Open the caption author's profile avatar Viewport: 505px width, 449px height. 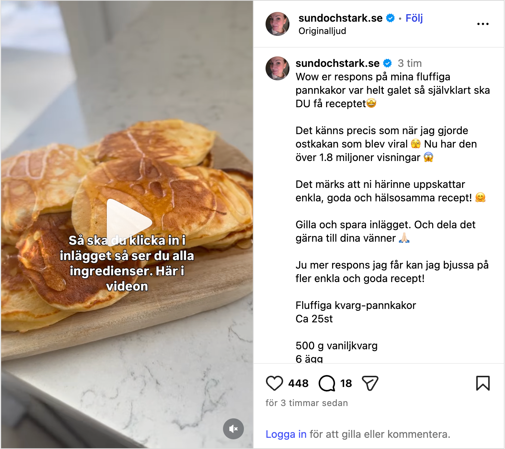click(x=278, y=68)
